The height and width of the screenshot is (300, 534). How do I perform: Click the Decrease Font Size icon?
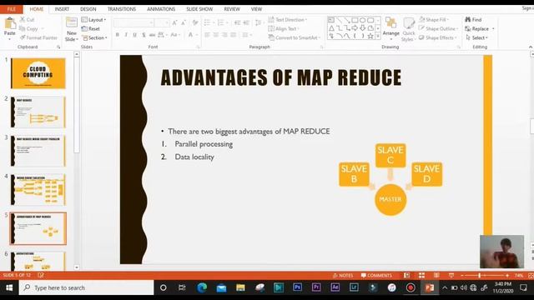pyautogui.click(x=184, y=22)
